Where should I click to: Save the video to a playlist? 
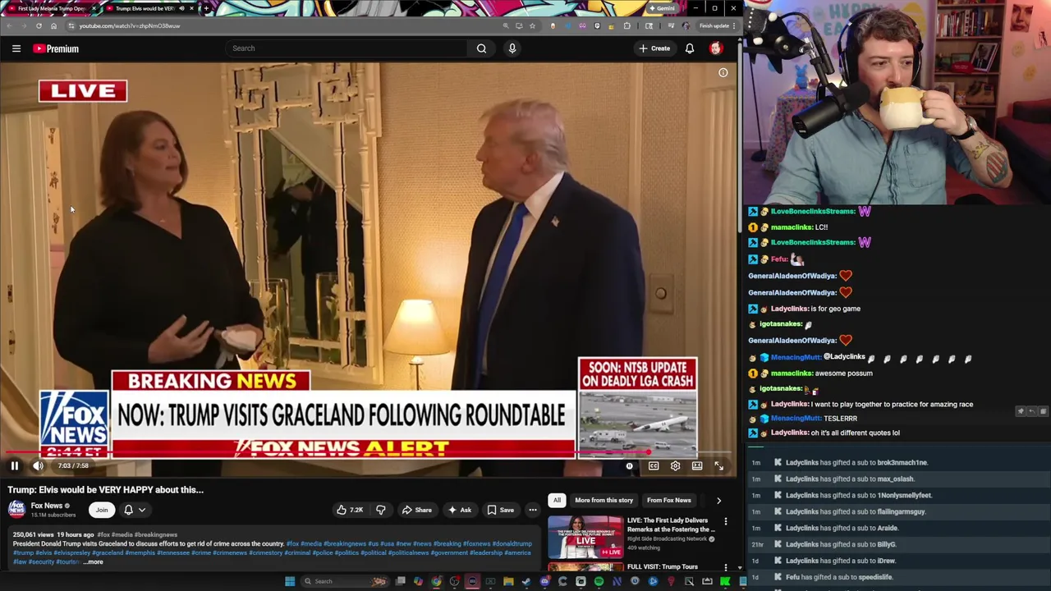coord(501,510)
